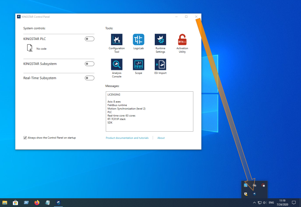Screen dimensions: 301x207
Task: Click the red gear tray overflow icon
Action: (263, 185)
